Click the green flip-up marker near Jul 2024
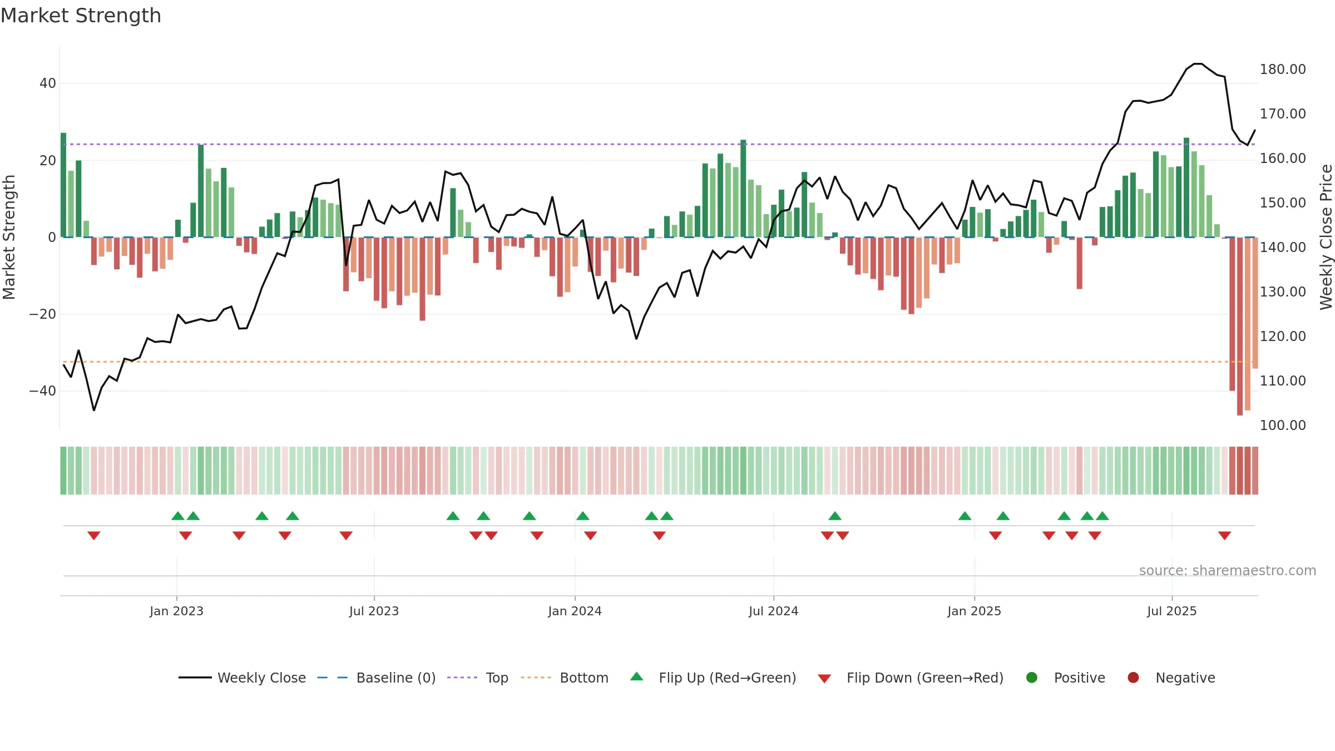 (x=835, y=516)
